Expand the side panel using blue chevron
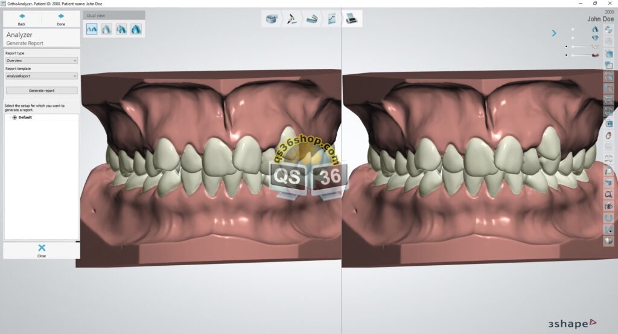This screenshot has height=334, width=618. coord(554,33)
